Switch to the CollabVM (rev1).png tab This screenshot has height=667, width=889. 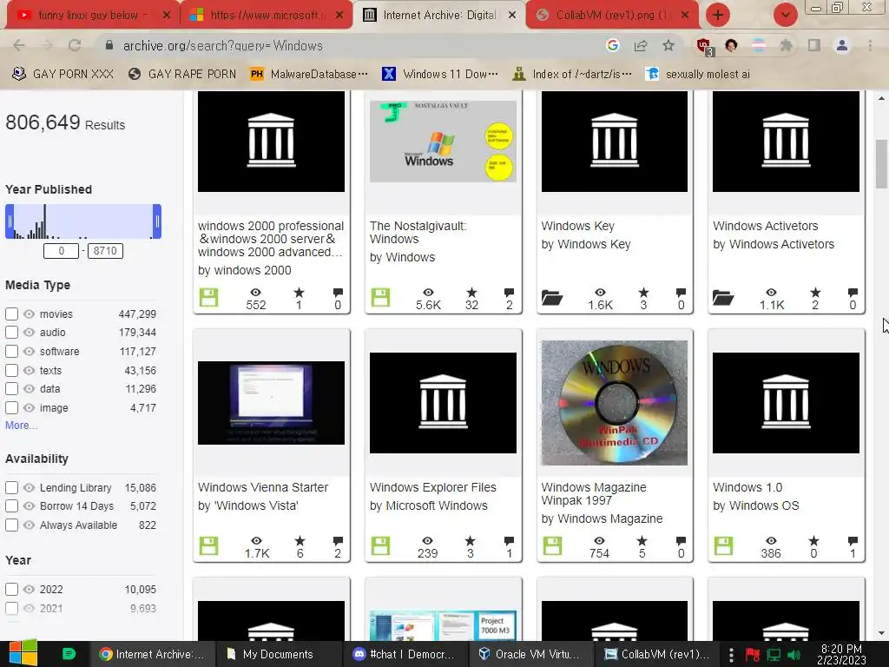coord(612,16)
